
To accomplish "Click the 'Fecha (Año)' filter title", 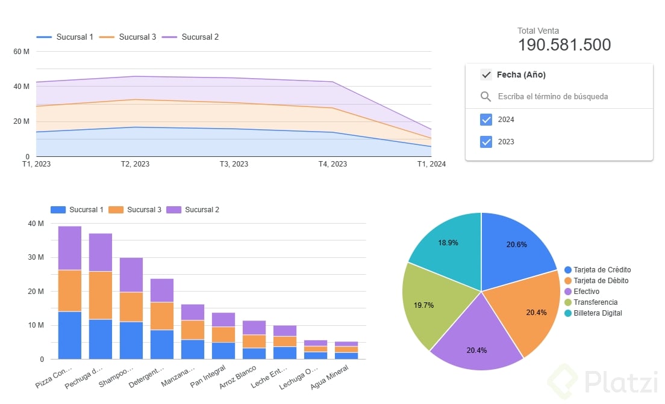I will 521,75.
